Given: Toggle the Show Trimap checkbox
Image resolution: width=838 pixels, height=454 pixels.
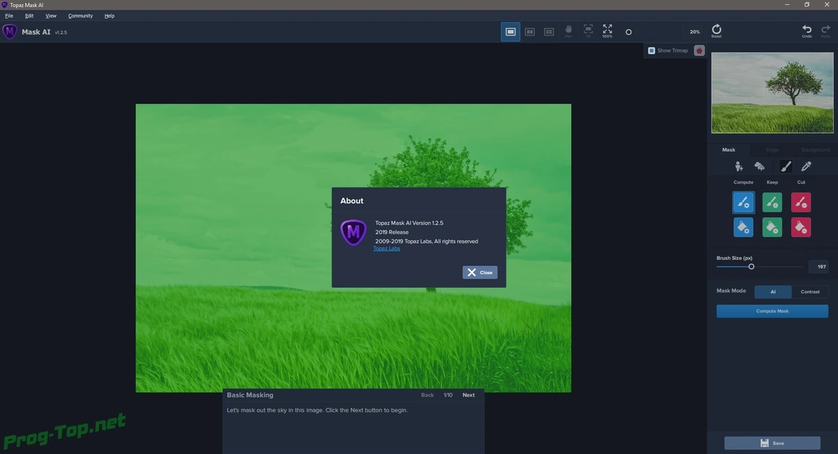Looking at the screenshot, I should (x=652, y=50).
